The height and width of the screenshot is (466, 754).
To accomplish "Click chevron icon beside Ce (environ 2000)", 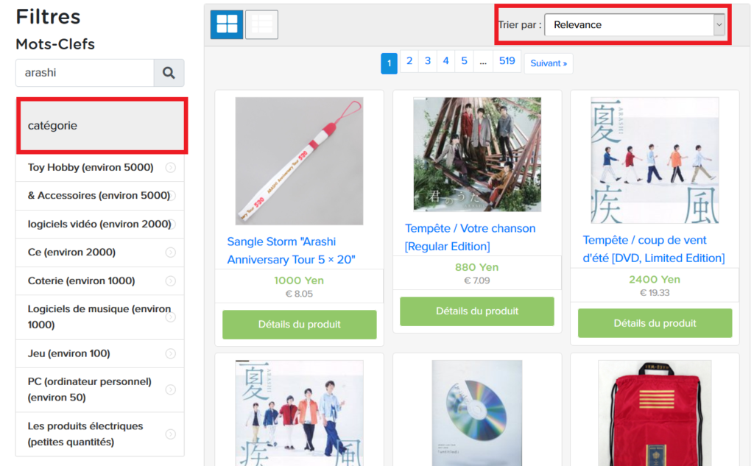I will (x=171, y=253).
